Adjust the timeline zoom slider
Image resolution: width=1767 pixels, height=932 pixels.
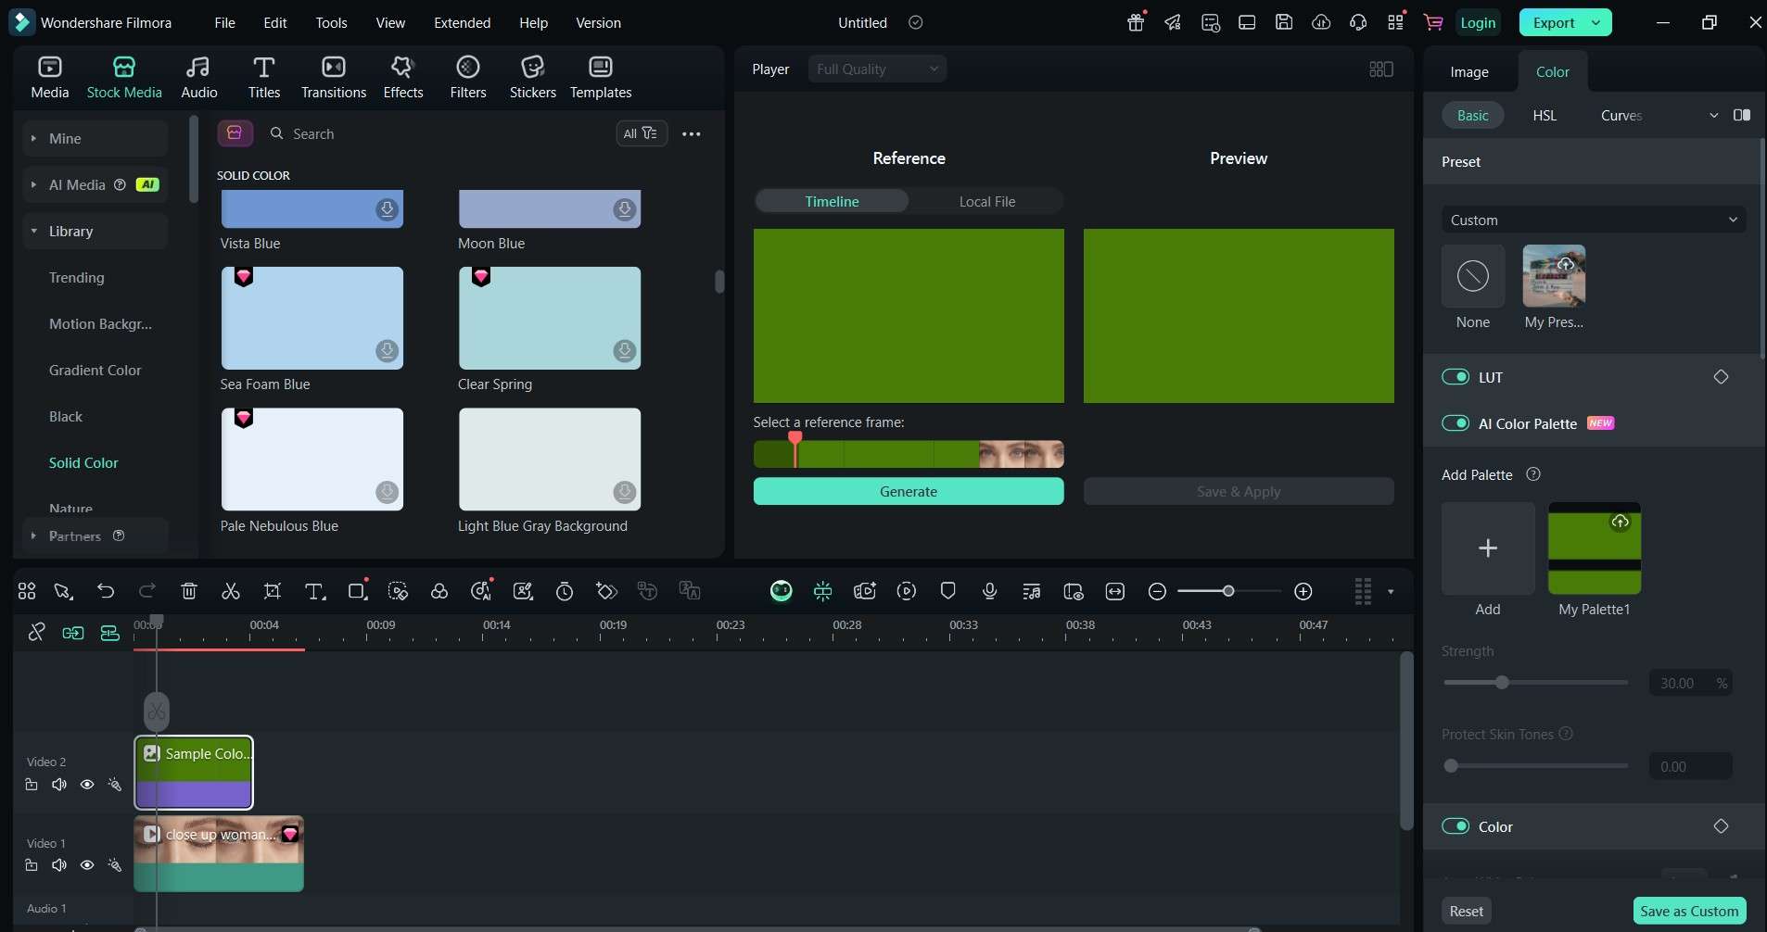1229,591
